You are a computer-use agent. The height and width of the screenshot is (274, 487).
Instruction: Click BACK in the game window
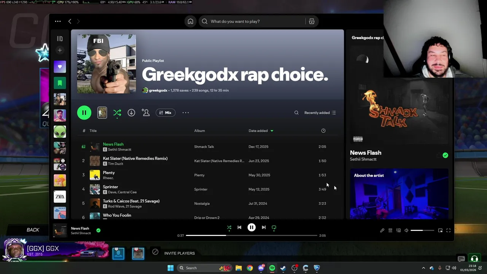coord(33,230)
